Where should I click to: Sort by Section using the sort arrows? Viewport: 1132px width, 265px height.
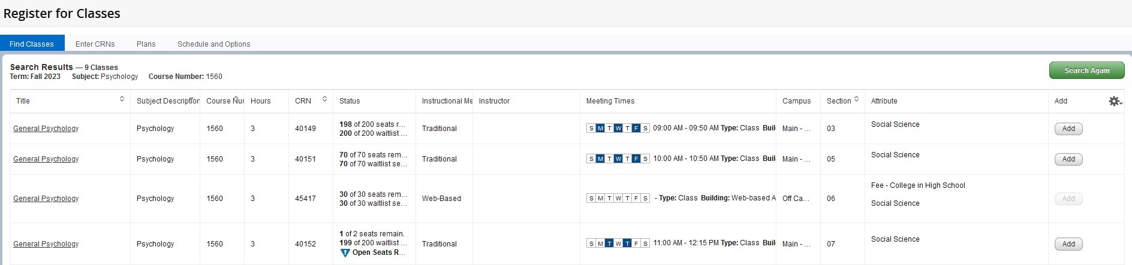pyautogui.click(x=856, y=99)
